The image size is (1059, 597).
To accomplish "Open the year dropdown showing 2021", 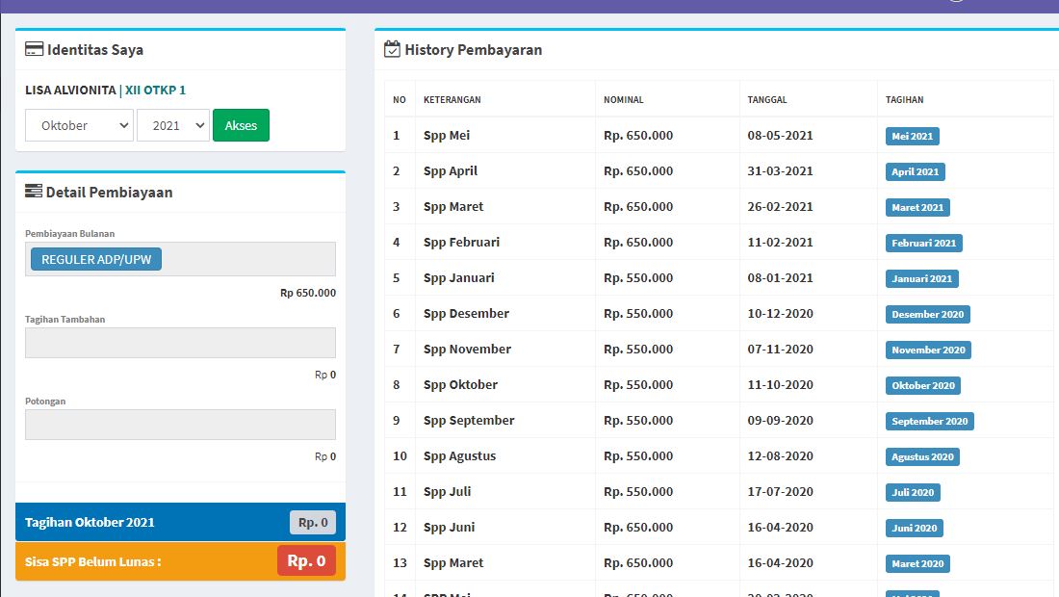I will tap(172, 125).
